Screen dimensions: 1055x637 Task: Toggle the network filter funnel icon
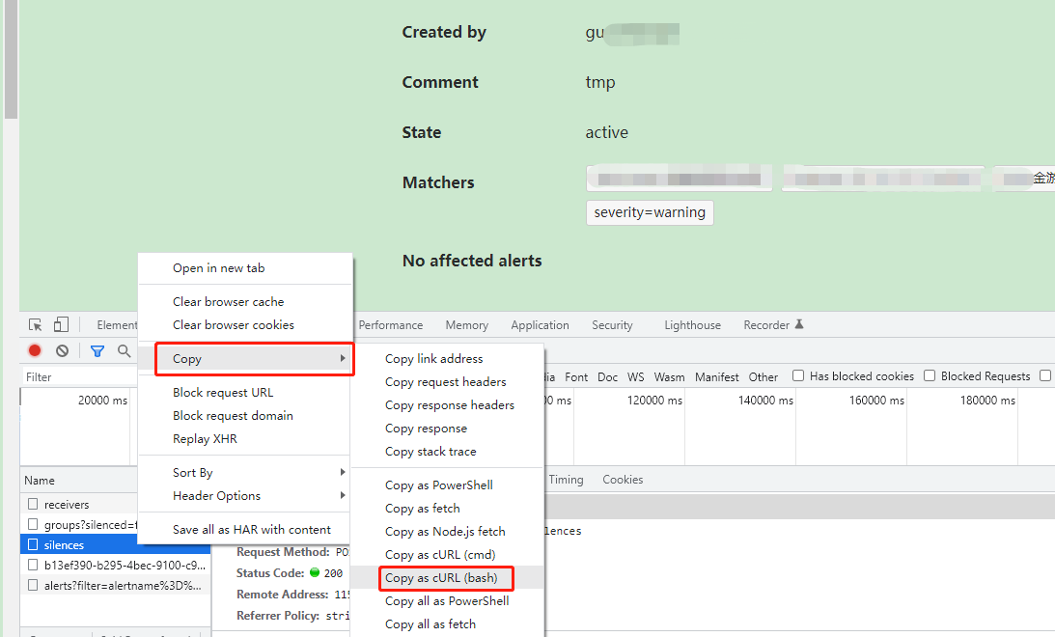pyautogui.click(x=97, y=351)
